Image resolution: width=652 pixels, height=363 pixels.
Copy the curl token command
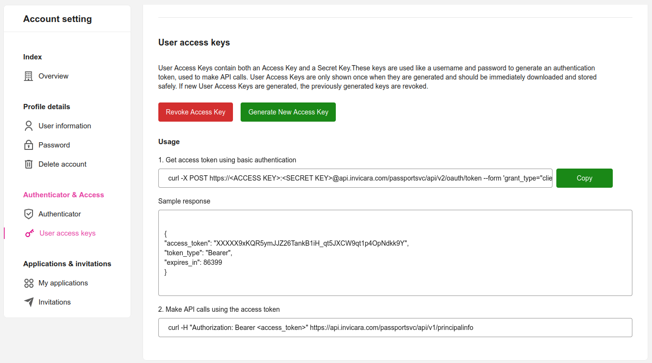click(x=584, y=178)
